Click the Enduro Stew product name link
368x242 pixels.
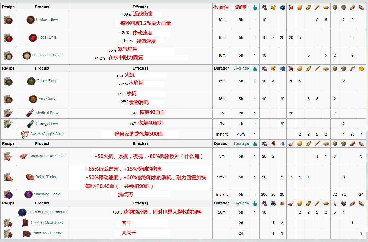(x=47, y=20)
